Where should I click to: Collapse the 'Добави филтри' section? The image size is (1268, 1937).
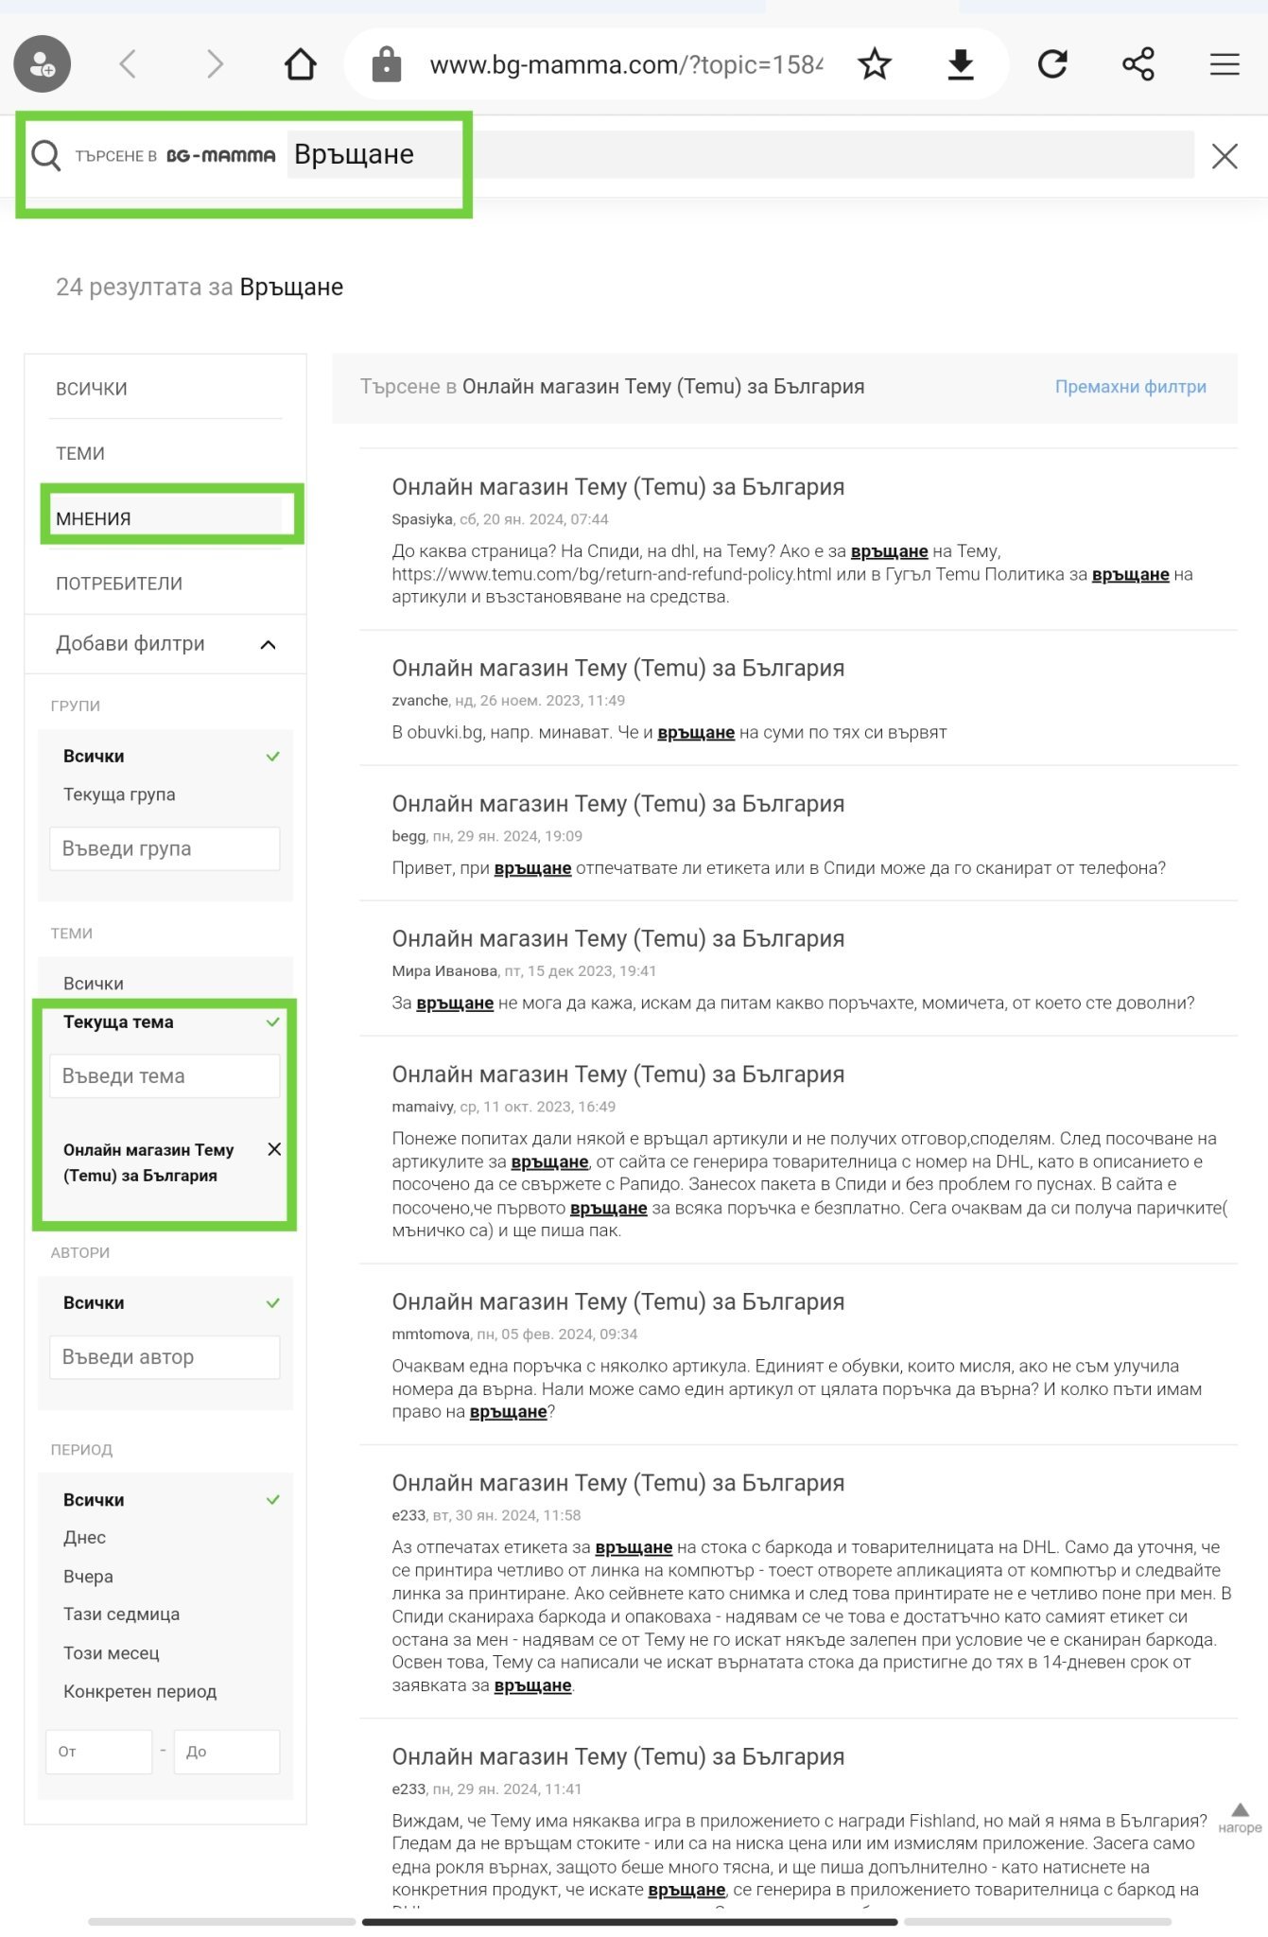[268, 644]
